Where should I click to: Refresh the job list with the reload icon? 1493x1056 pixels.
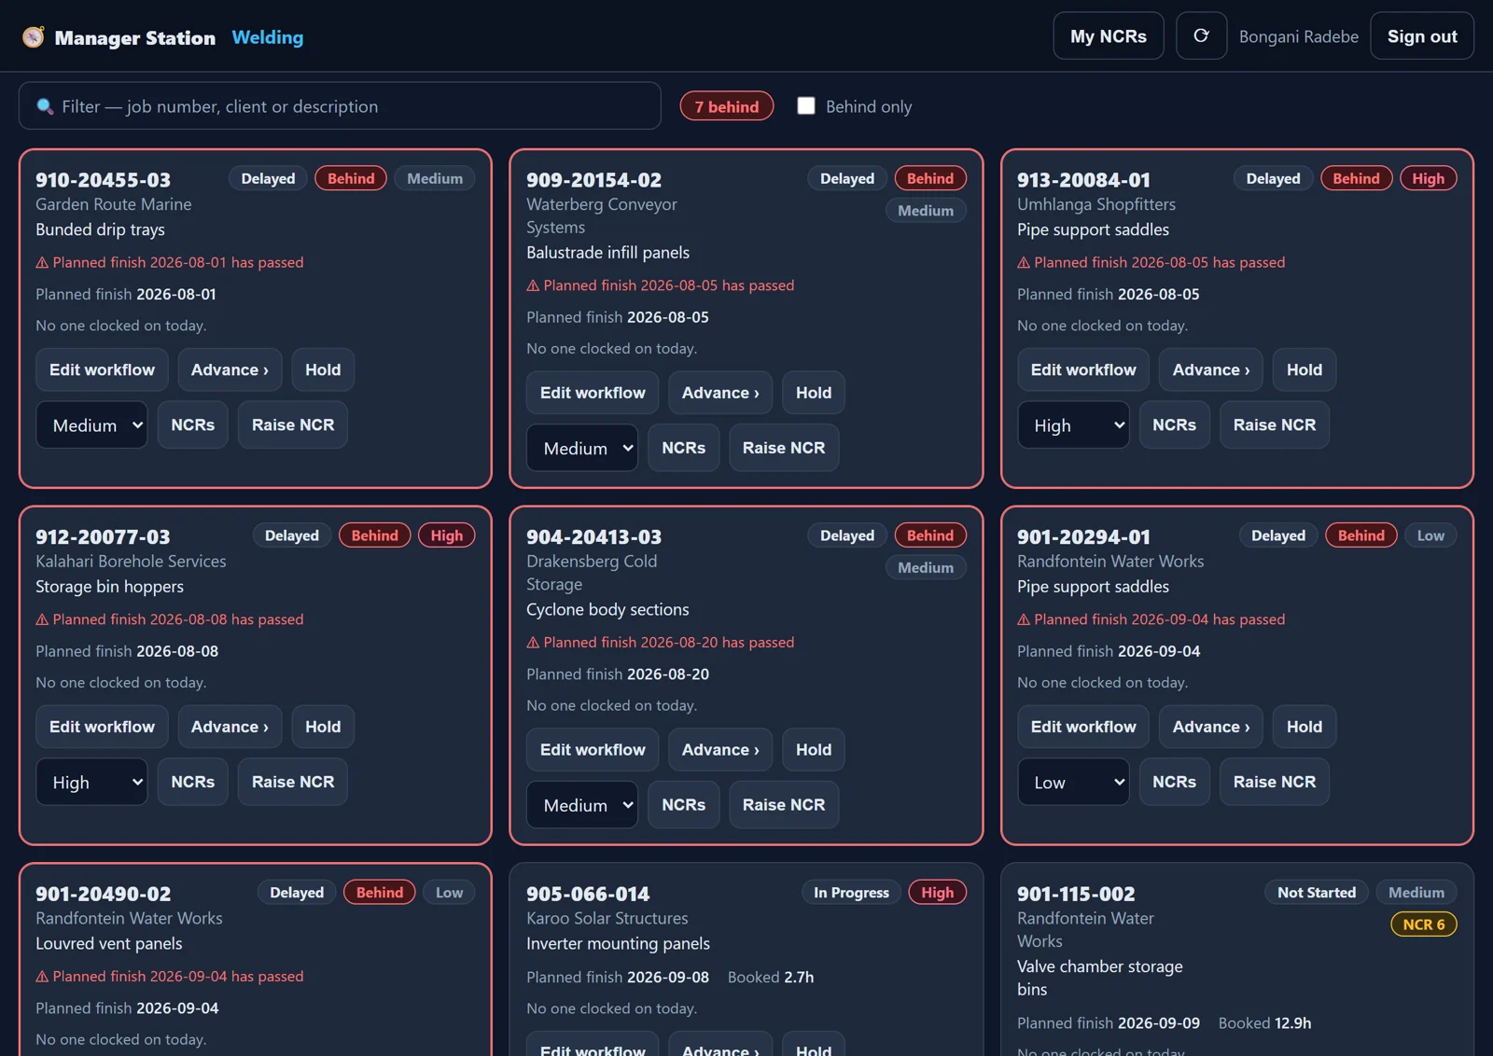tap(1201, 36)
